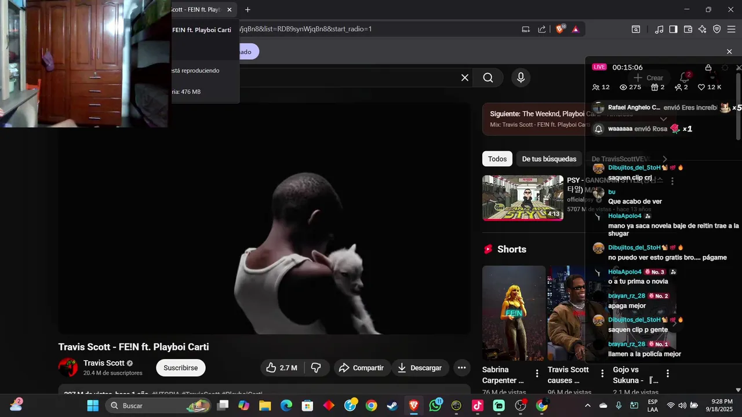Viewport: 742px width, 417px height.
Task: Close the banner with the X below toolbar
Action: [729, 52]
